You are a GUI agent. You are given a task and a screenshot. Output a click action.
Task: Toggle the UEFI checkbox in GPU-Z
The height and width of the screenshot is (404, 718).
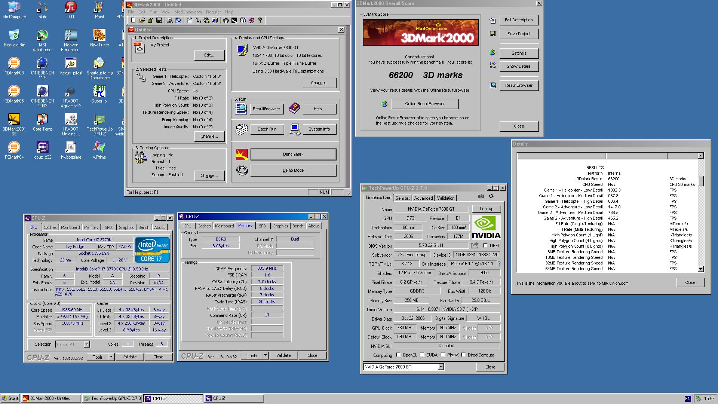[x=485, y=246]
